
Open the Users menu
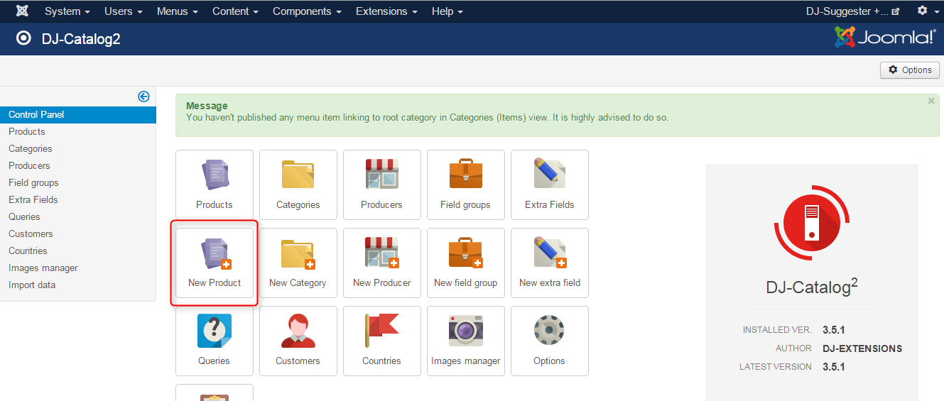[x=124, y=11]
